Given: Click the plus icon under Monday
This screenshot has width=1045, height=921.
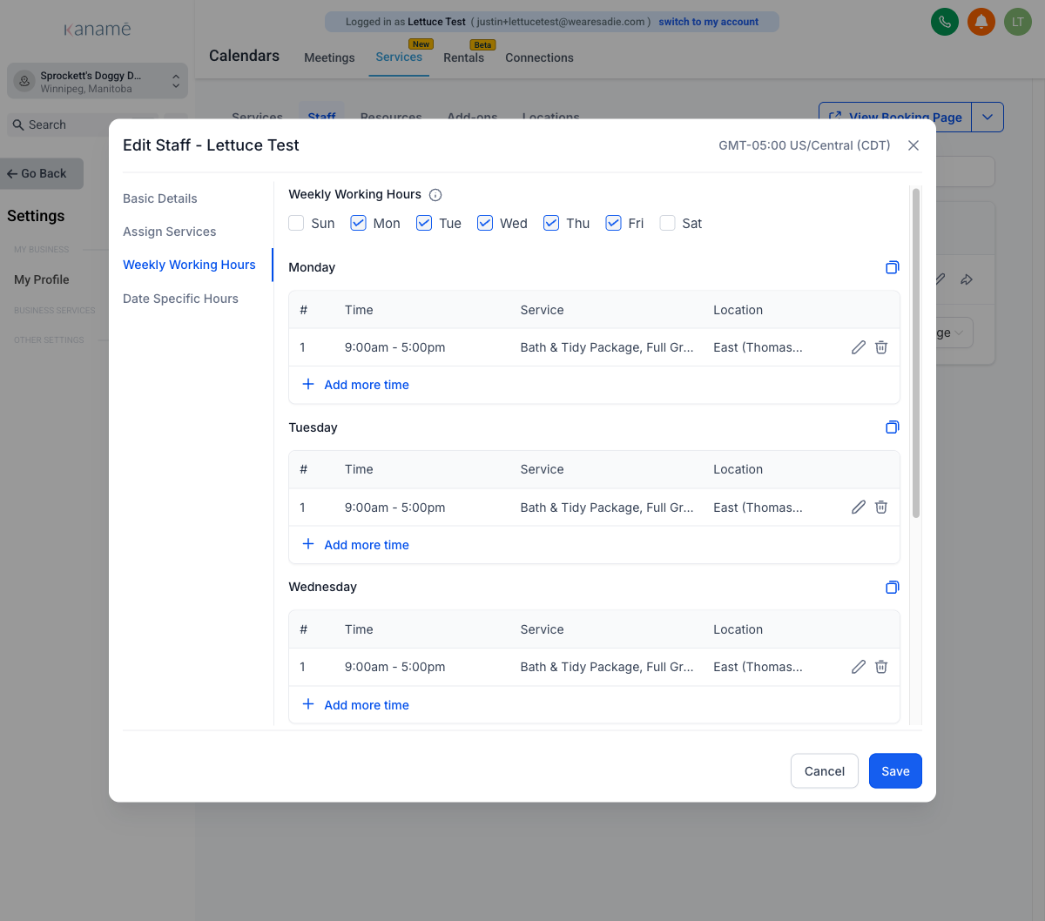Looking at the screenshot, I should pyautogui.click(x=308, y=384).
